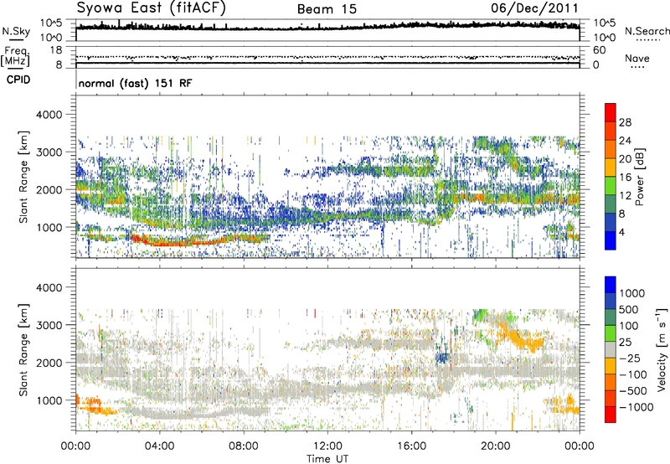670x464 pixels.
Task: Click the "-100" velocity colorbar value
Action: [x=633, y=374]
